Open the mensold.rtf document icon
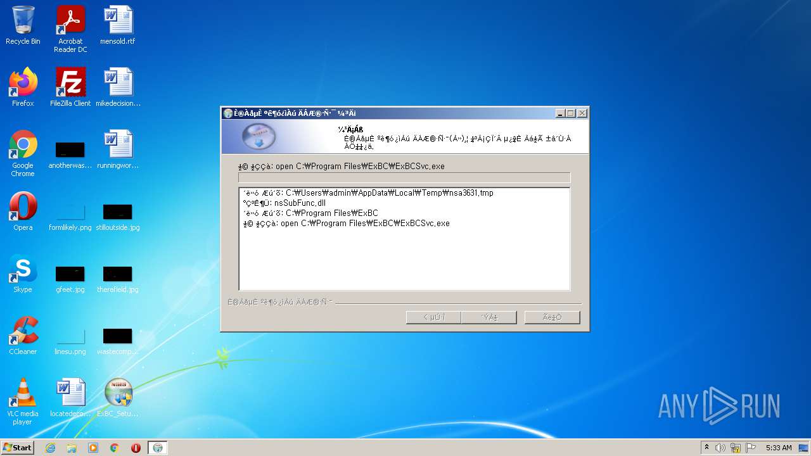The image size is (811, 456). click(118, 25)
